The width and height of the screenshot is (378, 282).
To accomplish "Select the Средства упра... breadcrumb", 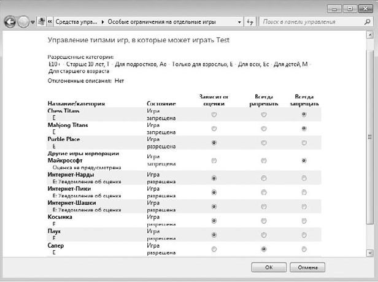I will coord(76,22).
